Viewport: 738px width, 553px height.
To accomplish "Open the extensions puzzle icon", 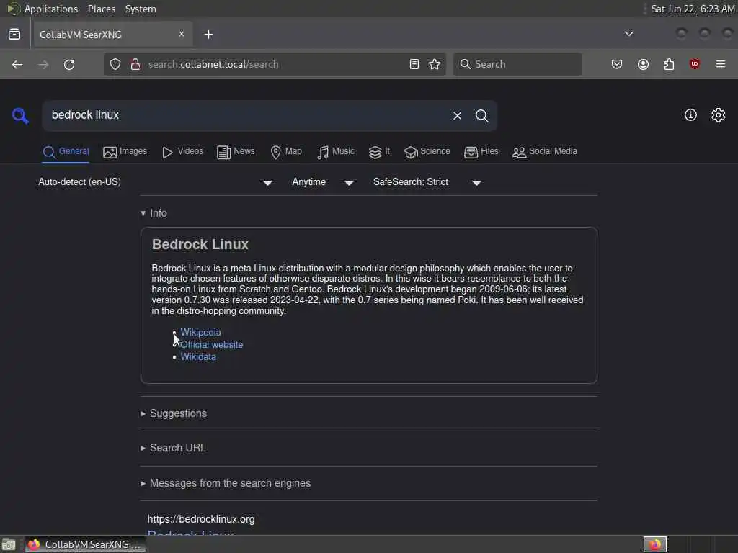I will click(669, 64).
